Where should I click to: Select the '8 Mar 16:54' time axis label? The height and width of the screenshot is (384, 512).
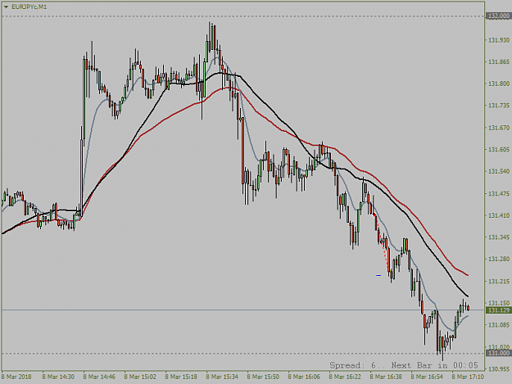click(x=427, y=377)
